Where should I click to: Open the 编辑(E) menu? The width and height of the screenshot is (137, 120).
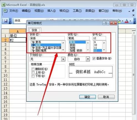click(26, 11)
